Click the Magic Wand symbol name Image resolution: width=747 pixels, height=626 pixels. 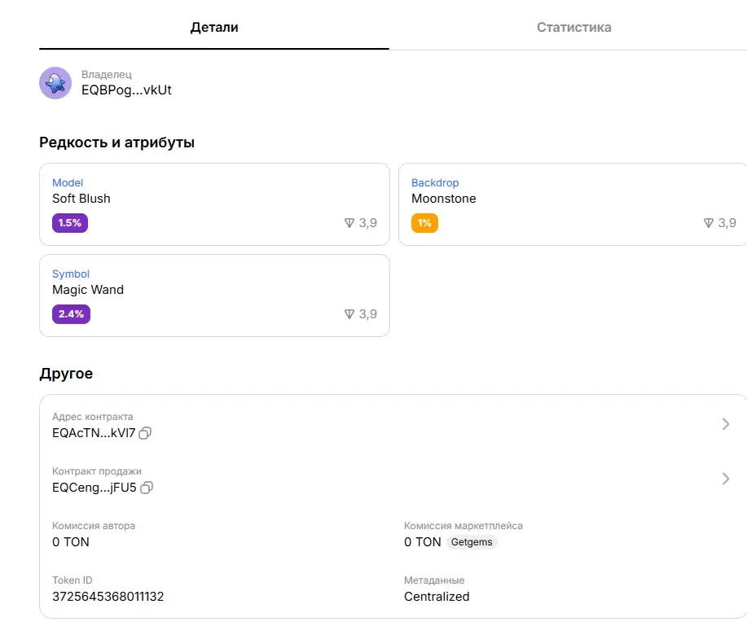(x=88, y=290)
